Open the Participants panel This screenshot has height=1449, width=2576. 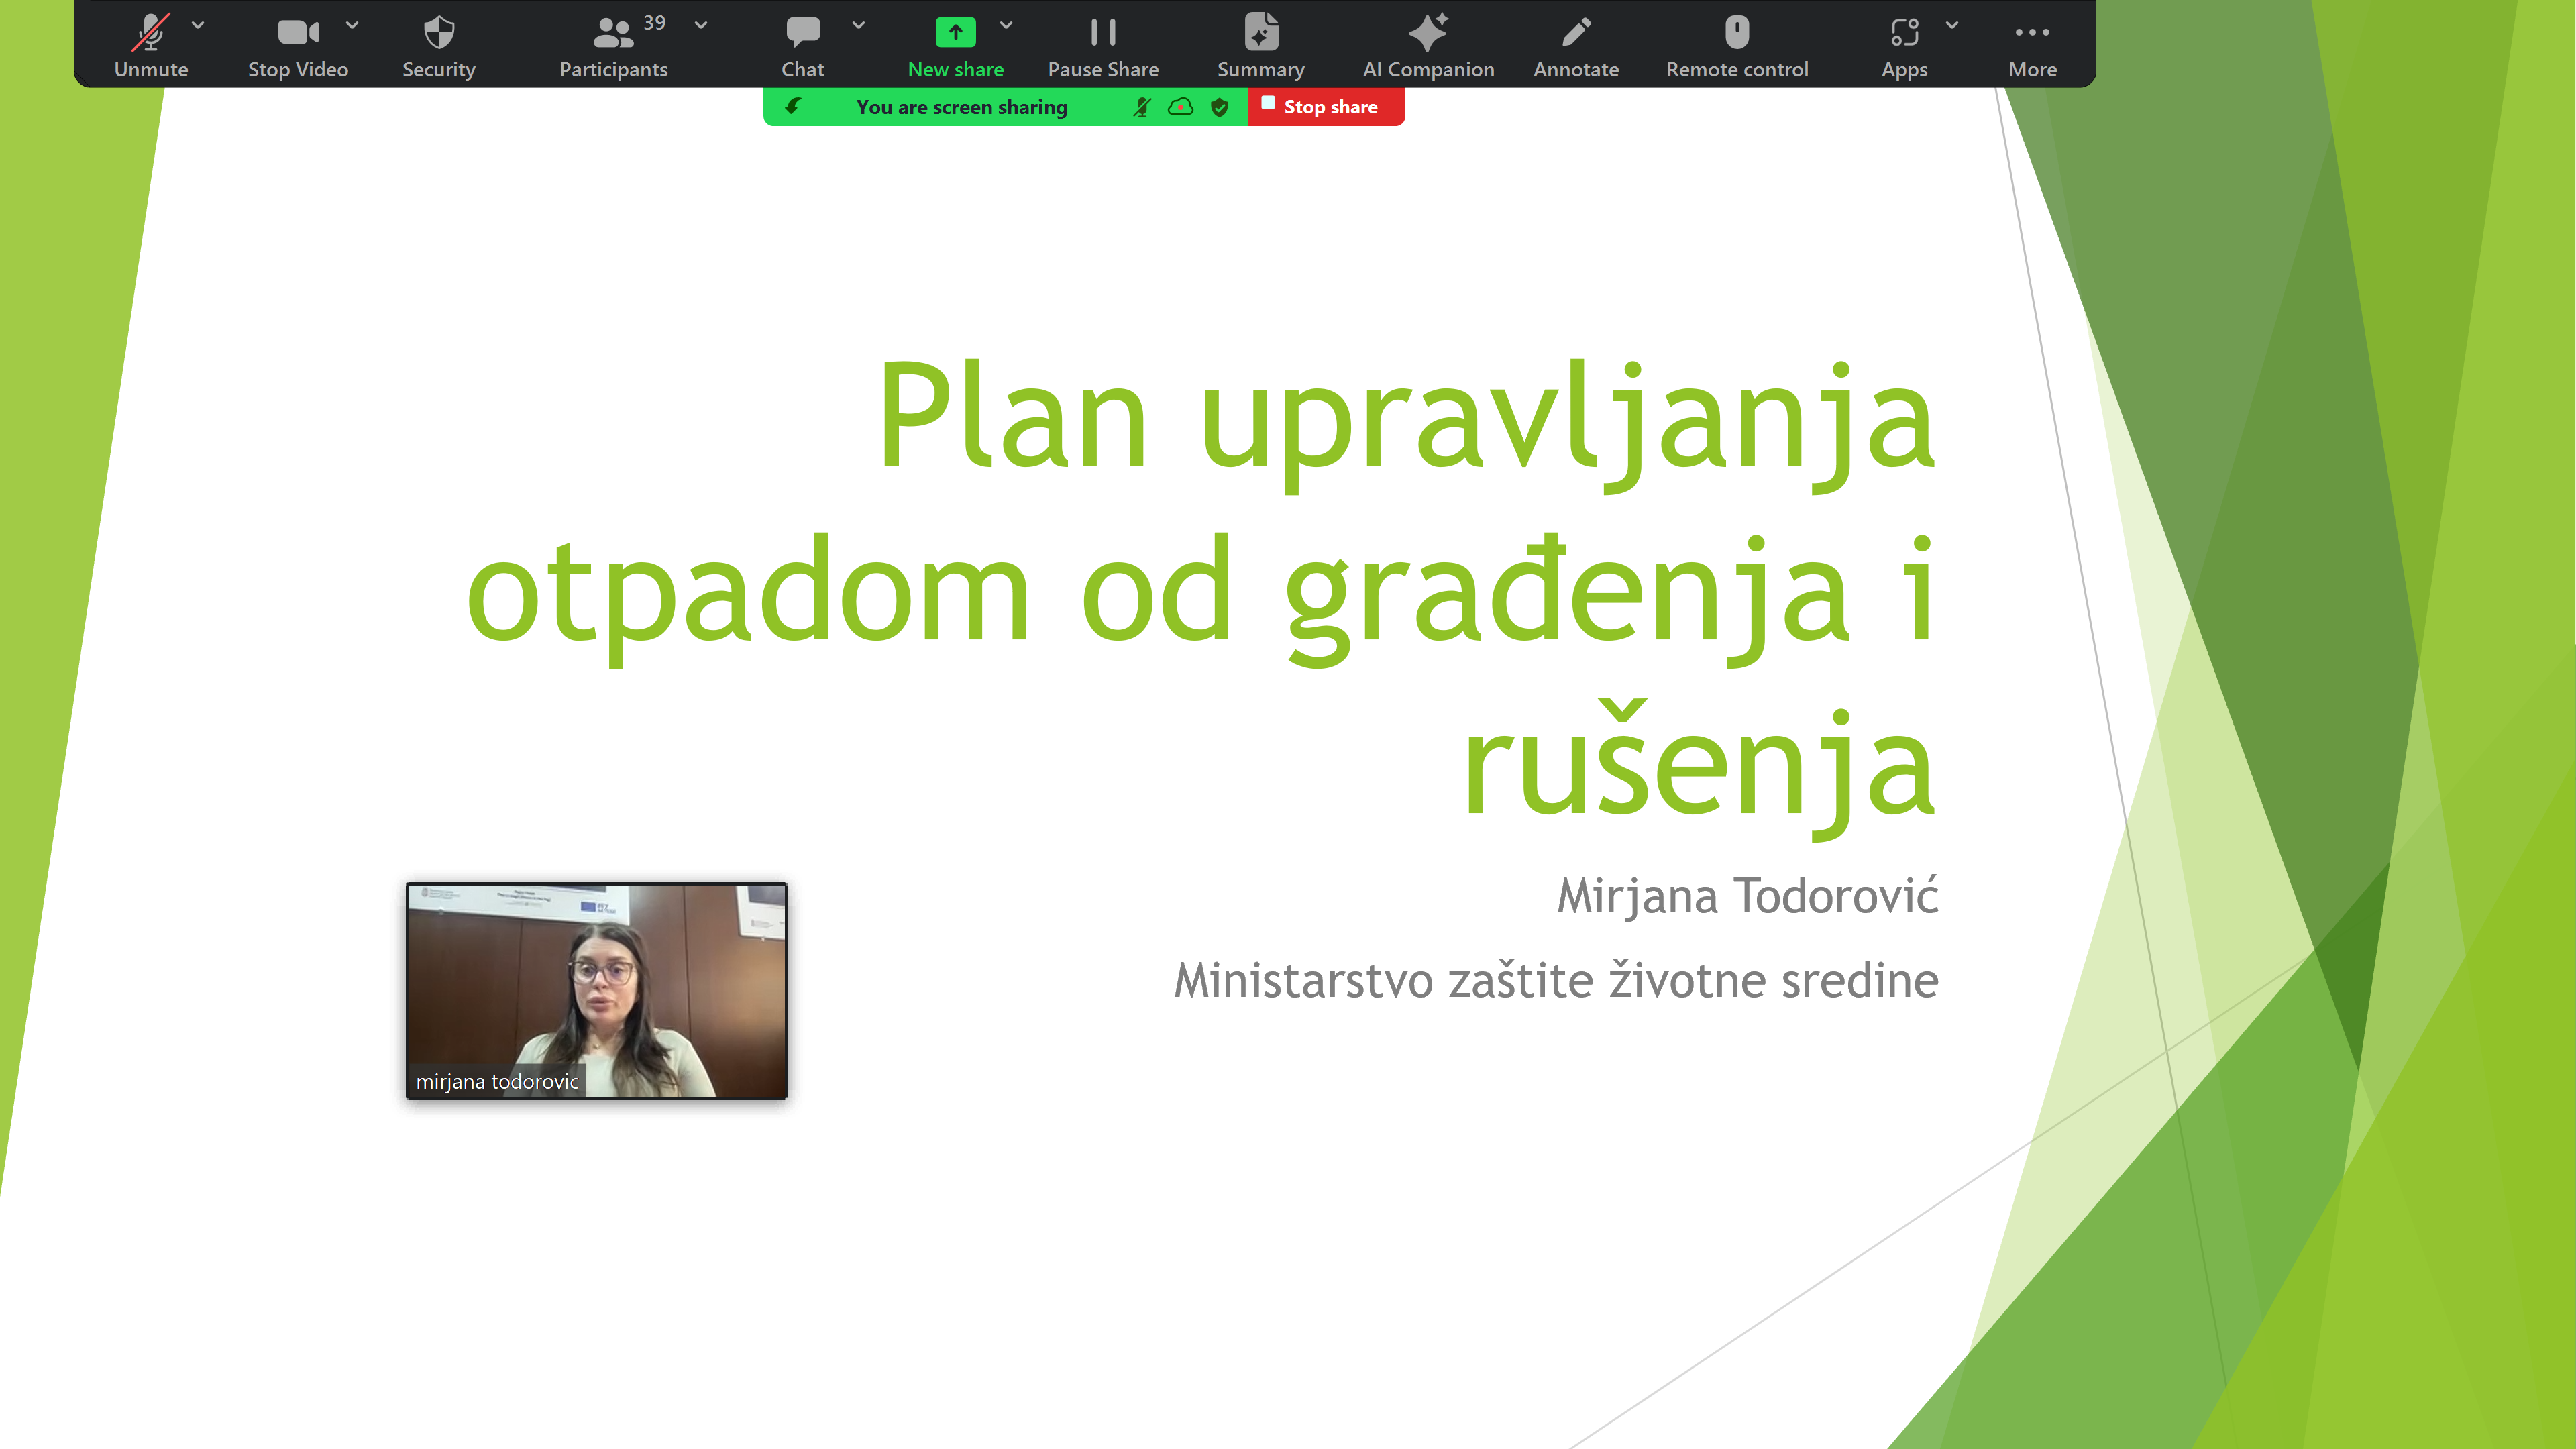coord(612,45)
